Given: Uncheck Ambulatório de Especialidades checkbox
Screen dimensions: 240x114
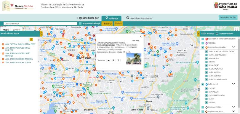Looking at the screenshot, I should (206, 52).
